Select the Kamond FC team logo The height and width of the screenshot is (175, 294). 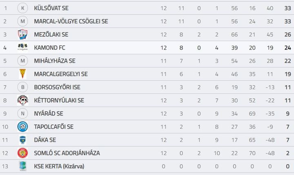coord(22,47)
